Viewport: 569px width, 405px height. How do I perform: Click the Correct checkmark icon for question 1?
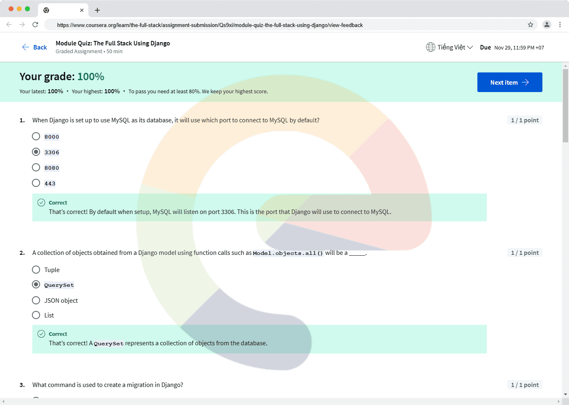41,202
